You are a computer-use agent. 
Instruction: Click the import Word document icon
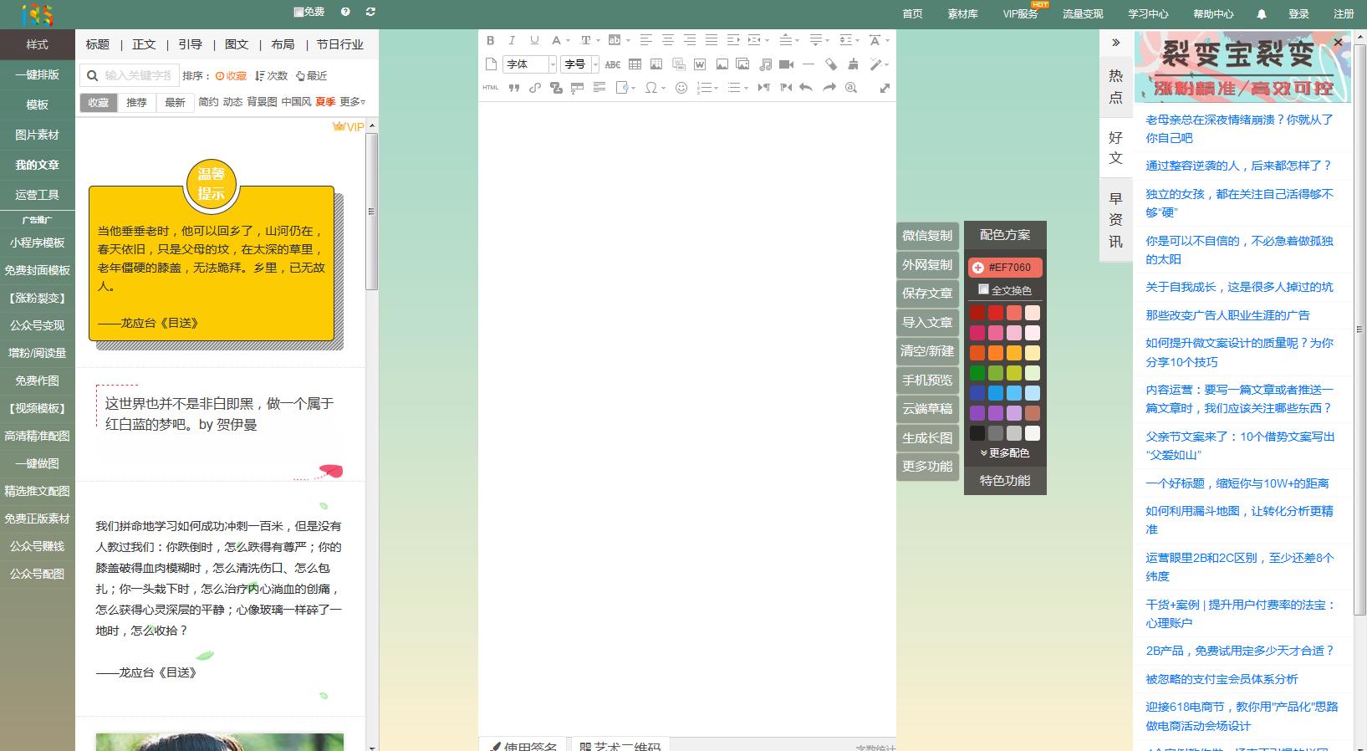[700, 64]
